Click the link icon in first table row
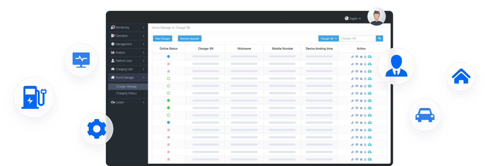The height and width of the screenshot is (166, 488). 352,57
